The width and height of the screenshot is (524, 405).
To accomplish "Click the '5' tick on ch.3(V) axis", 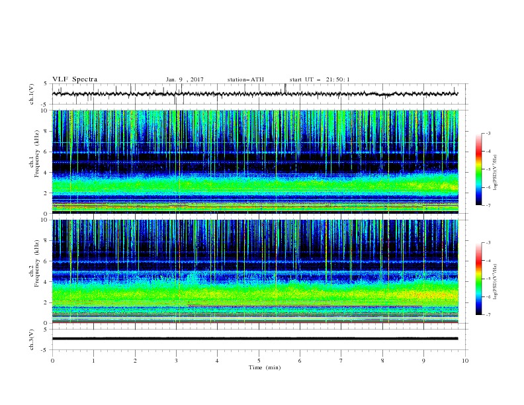I will [46, 330].
